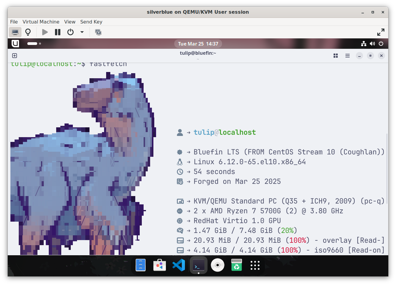Viewport: 396px width, 285px height.
Task: Maximize the tulip@bluefin terminal window
Action: [370, 56]
